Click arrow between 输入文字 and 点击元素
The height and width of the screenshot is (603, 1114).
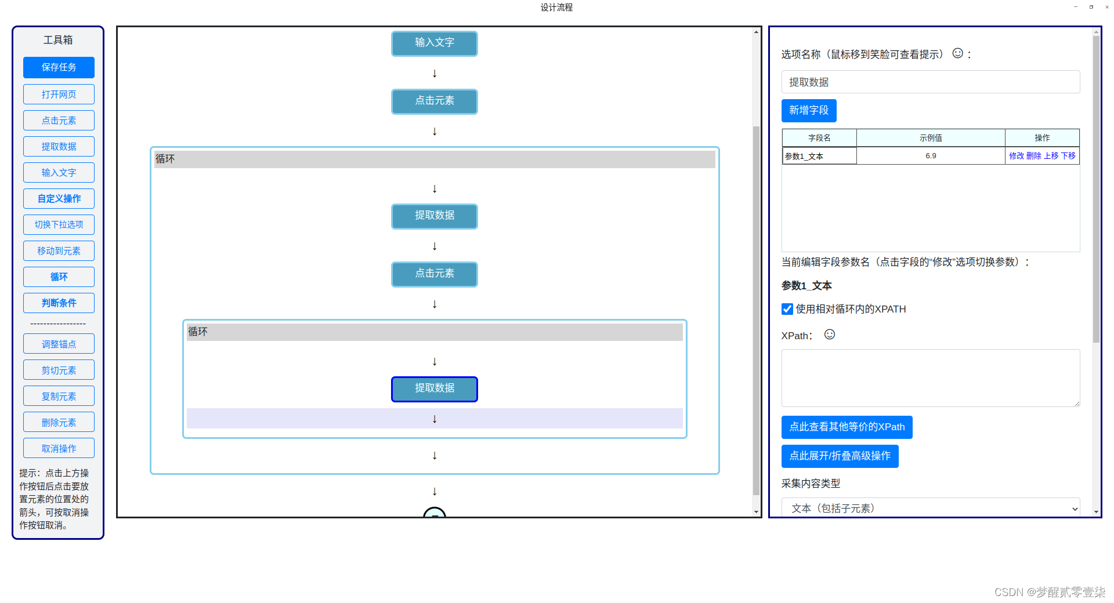435,73
